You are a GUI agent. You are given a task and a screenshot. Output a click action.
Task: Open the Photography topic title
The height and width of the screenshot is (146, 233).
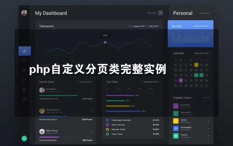point(186,127)
